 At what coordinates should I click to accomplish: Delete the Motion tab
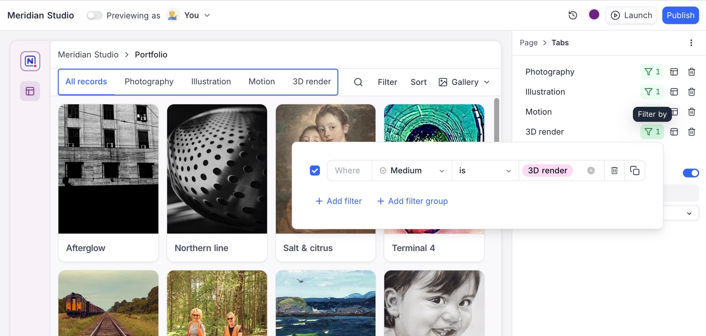692,112
